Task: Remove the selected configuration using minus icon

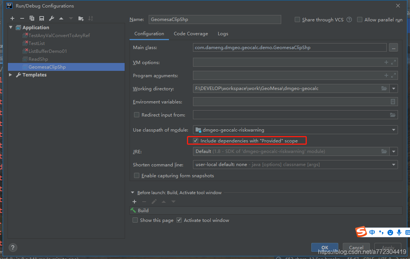Action: [x=22, y=18]
